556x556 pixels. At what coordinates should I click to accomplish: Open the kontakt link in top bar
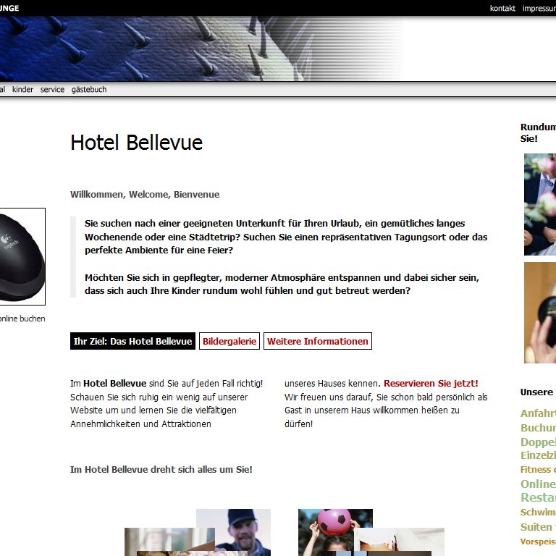tap(502, 8)
